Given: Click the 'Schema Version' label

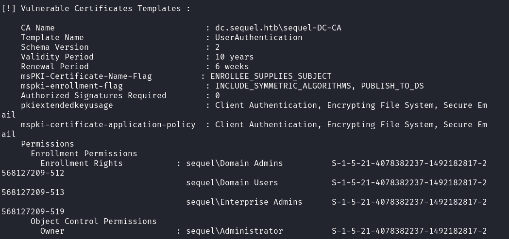Looking at the screenshot, I should [x=54, y=47].
